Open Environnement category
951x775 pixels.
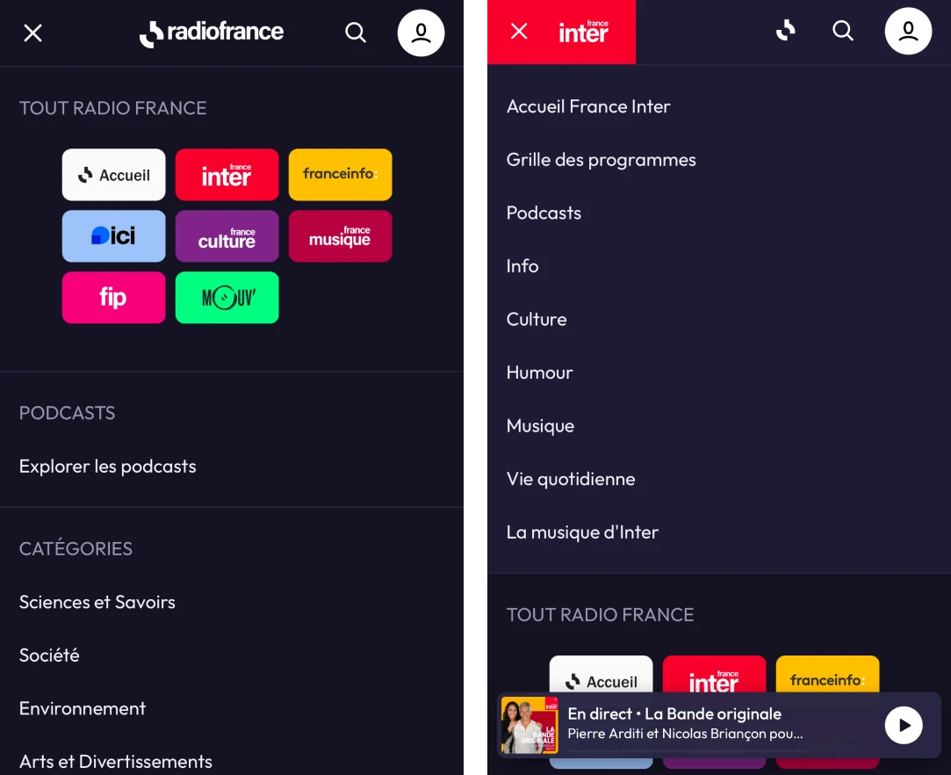(x=83, y=708)
